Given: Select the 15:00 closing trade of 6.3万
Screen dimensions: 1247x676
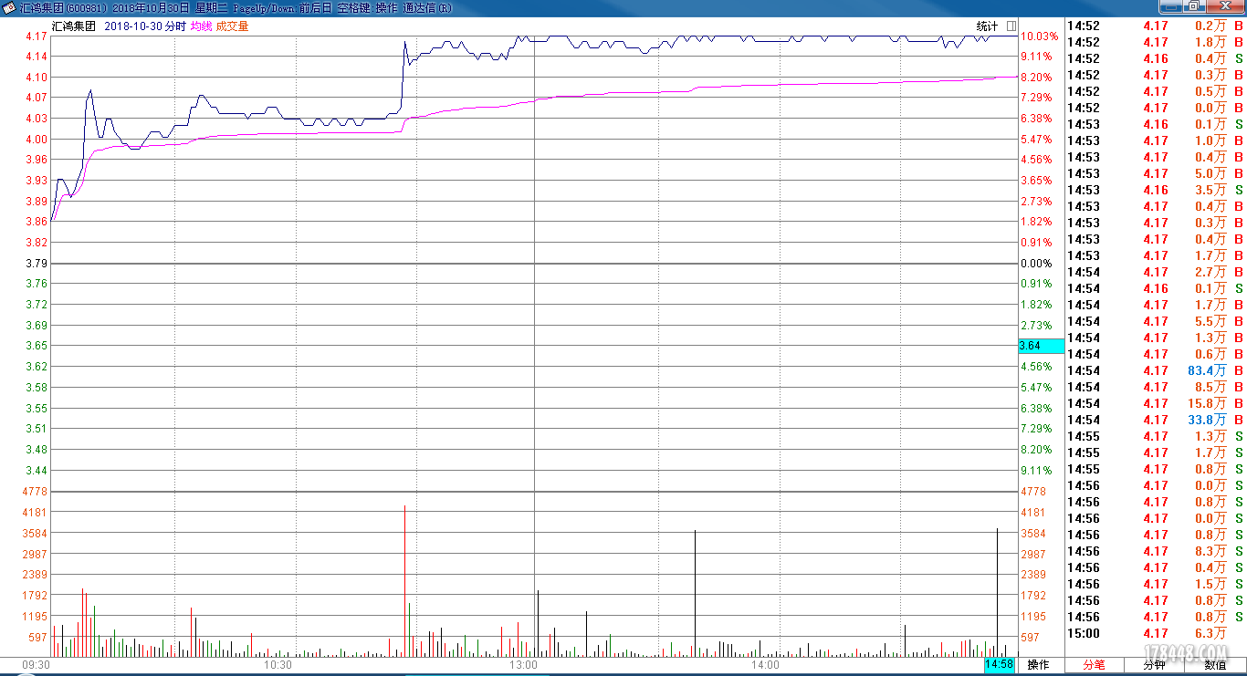Looking at the screenshot, I should click(x=1156, y=633).
